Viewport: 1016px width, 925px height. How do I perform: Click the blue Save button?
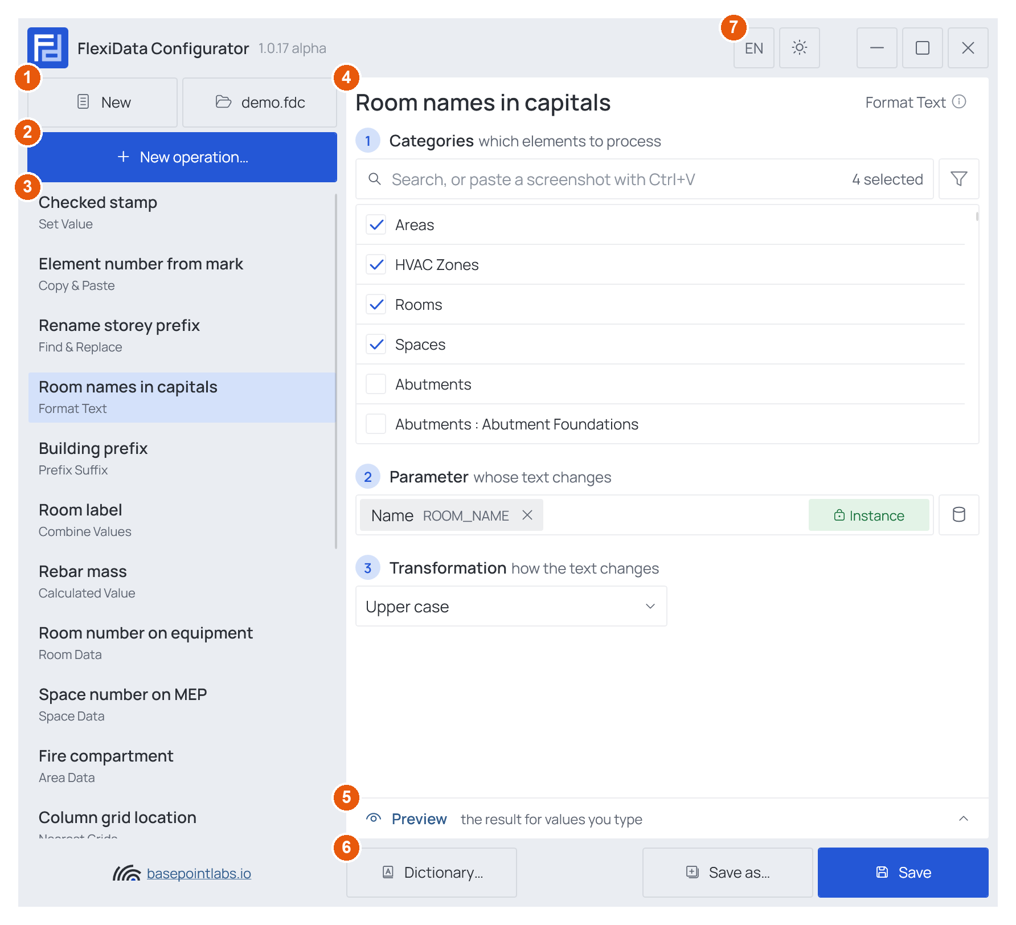point(903,873)
